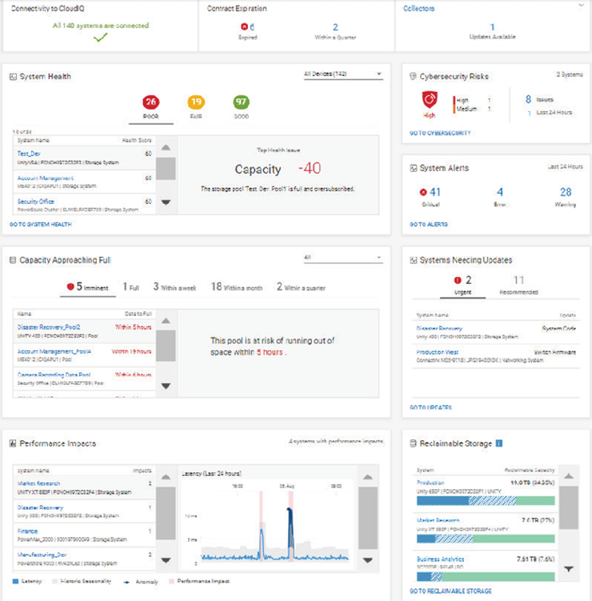Open the All Devices (142) dropdown

coord(342,75)
